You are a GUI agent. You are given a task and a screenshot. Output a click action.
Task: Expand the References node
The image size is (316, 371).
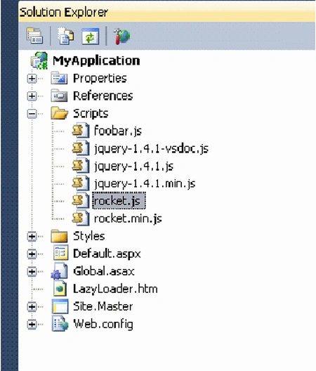pos(32,96)
